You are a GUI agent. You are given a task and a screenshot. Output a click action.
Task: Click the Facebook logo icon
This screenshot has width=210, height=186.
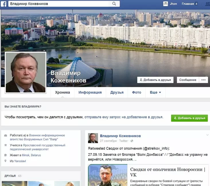click(3, 4)
